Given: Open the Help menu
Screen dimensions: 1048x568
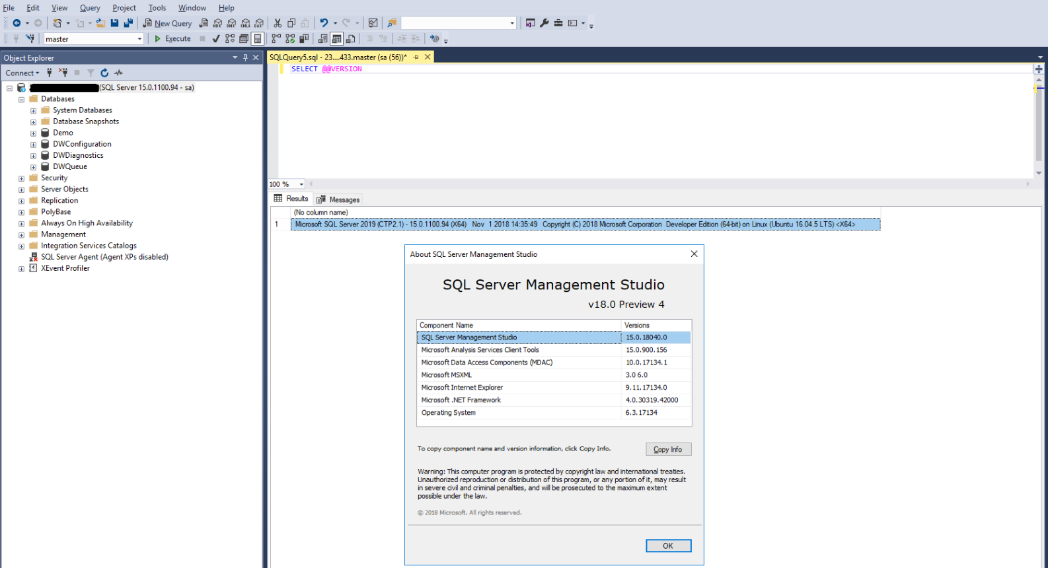Looking at the screenshot, I should point(227,8).
